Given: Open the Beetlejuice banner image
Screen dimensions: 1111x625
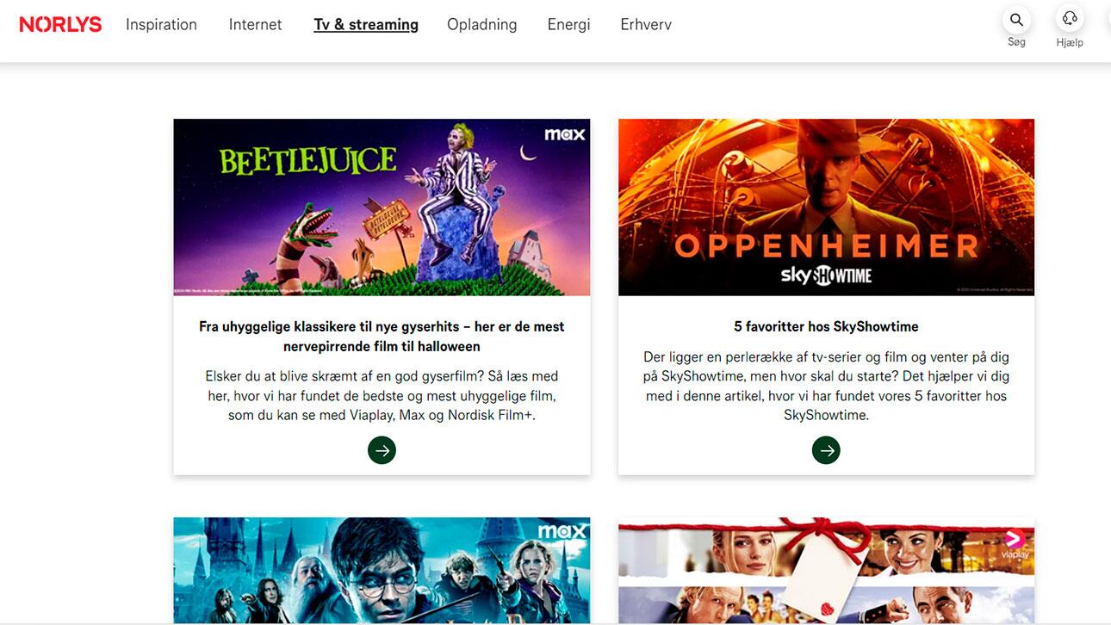Looking at the screenshot, I should pos(382,207).
